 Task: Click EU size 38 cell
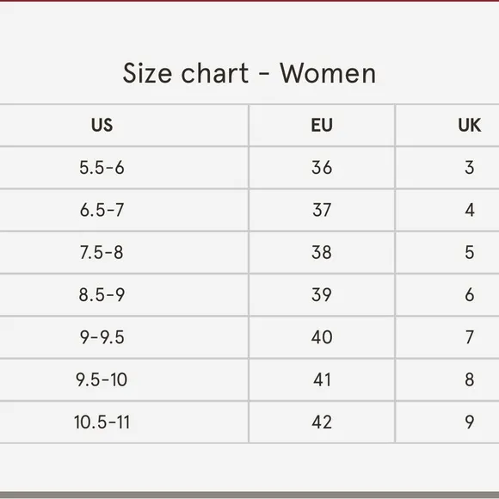click(x=322, y=252)
